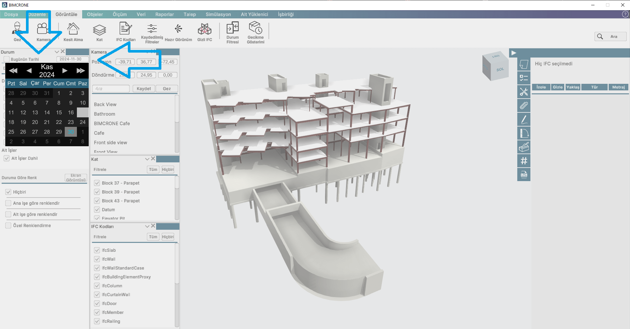630x329 pixels.
Task: Toggle the Gizli IFC hidden objects tool
Action: pyautogui.click(x=204, y=29)
